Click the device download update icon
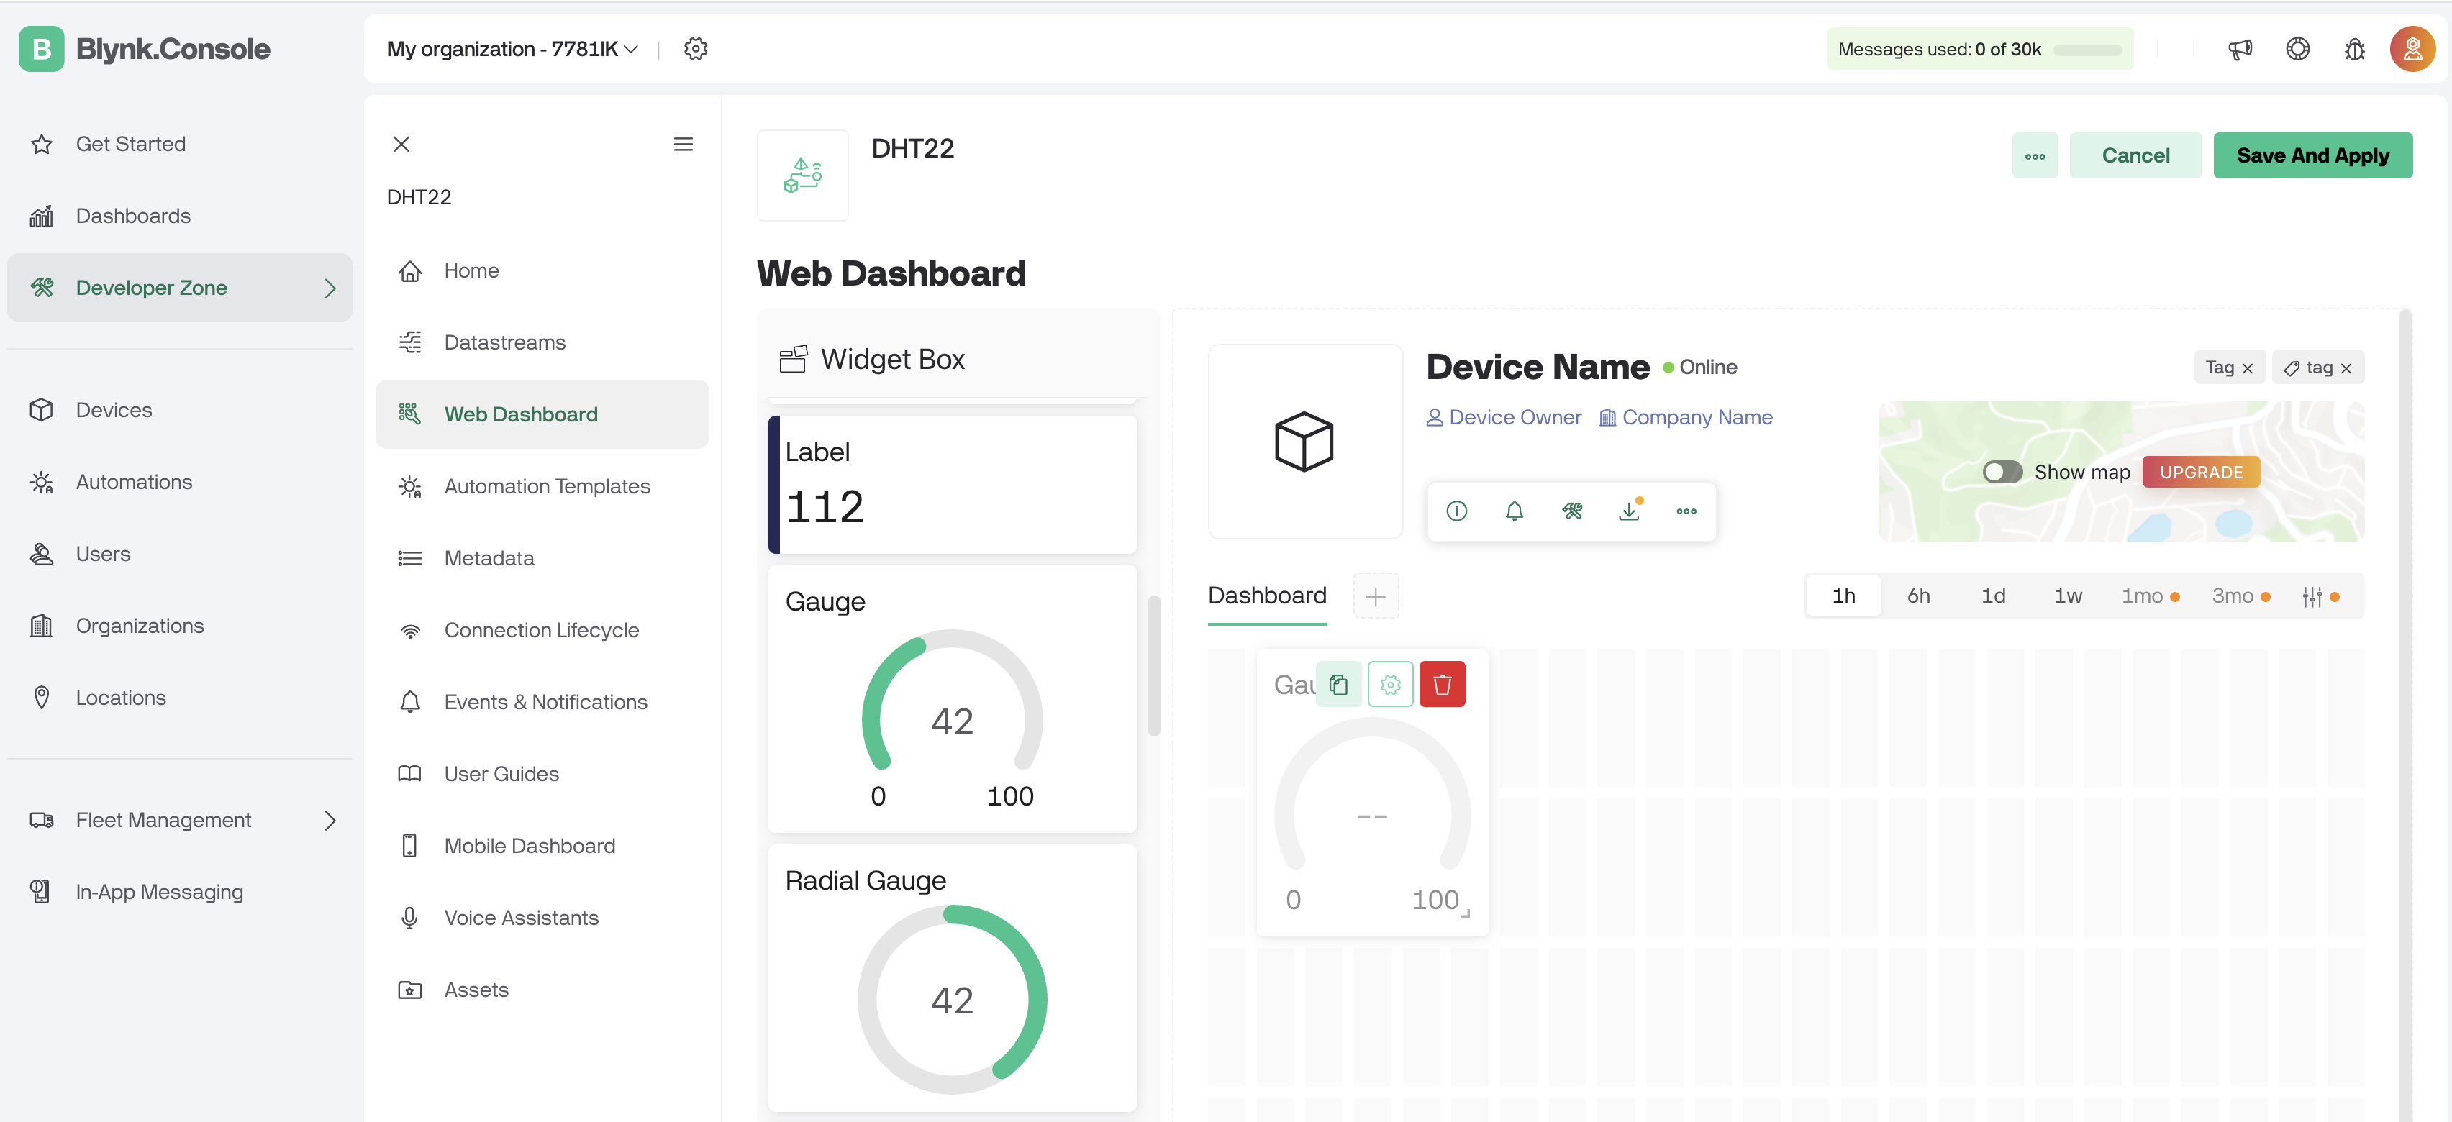The width and height of the screenshot is (2452, 1122). click(1630, 511)
